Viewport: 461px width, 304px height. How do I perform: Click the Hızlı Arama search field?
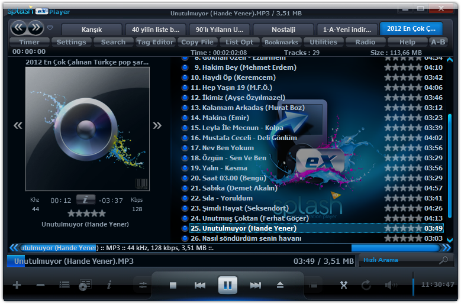[x=406, y=260]
